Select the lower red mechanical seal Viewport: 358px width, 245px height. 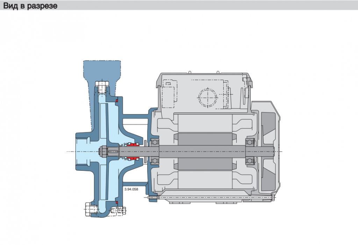[x=133, y=159]
